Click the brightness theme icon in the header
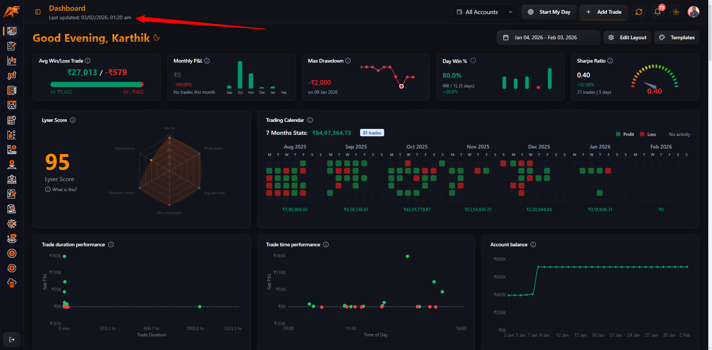Screen dimensions: 712x350 pos(676,12)
